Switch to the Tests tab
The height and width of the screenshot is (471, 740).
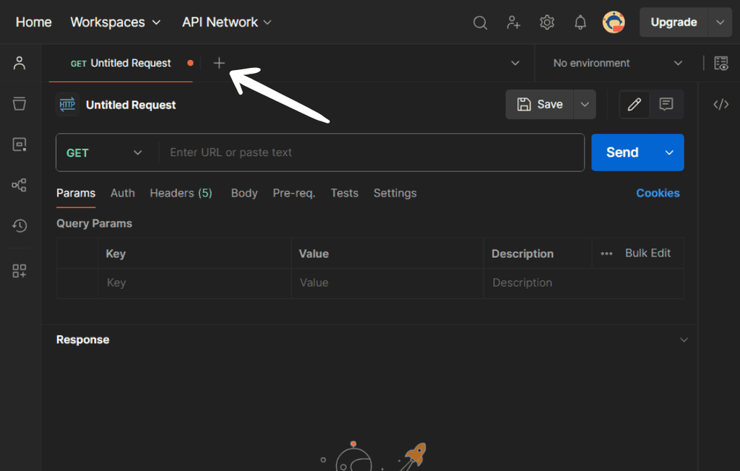(345, 193)
